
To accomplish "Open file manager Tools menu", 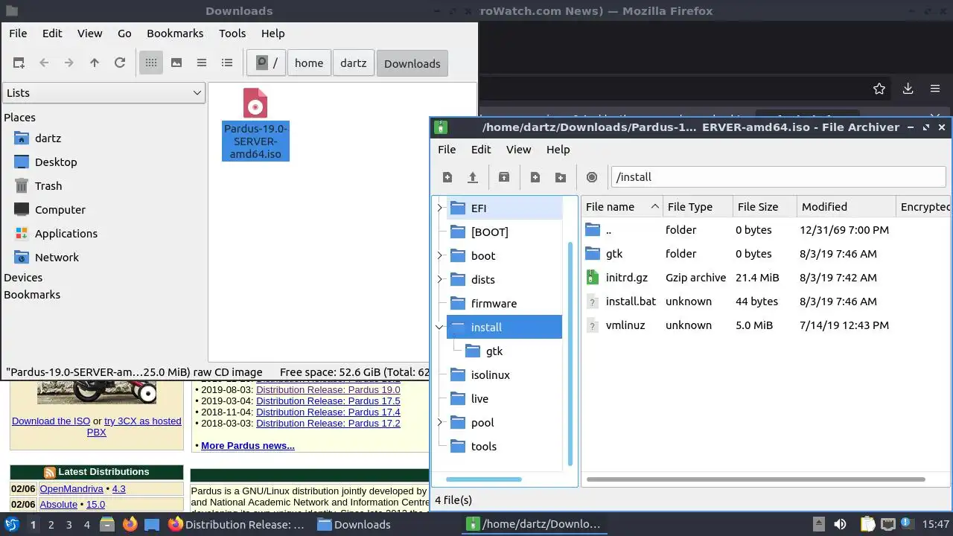I will (x=232, y=33).
